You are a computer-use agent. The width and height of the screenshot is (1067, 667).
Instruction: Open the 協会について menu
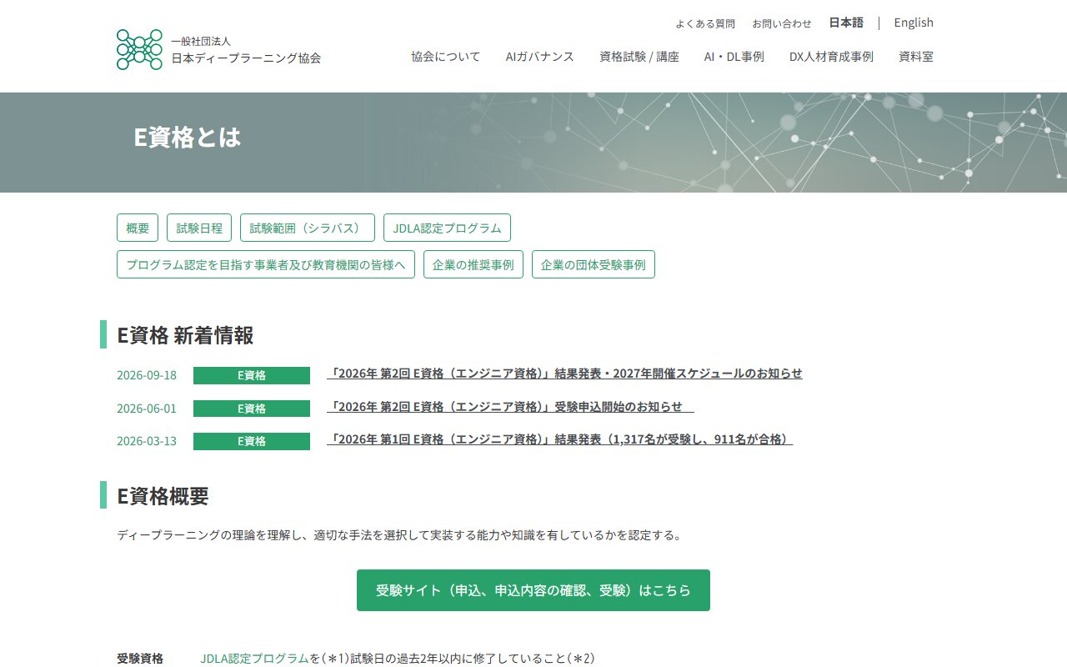click(446, 57)
